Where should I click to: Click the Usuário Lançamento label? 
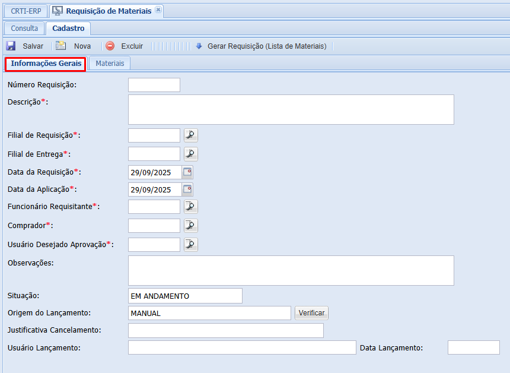(x=44, y=348)
